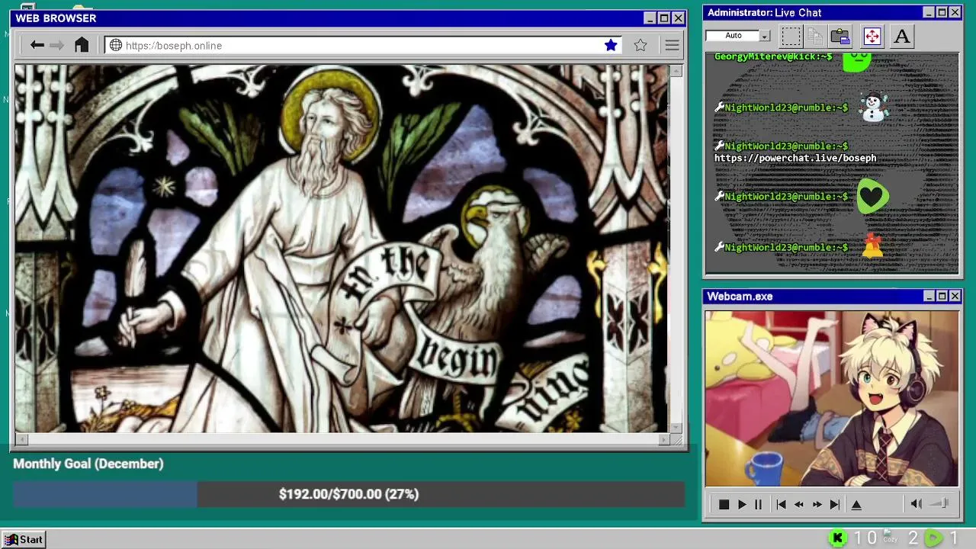Open the browser hamburger menu

(672, 45)
